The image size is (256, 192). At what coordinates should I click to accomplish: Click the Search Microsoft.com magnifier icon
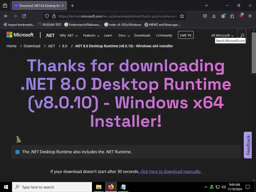tap(242, 35)
